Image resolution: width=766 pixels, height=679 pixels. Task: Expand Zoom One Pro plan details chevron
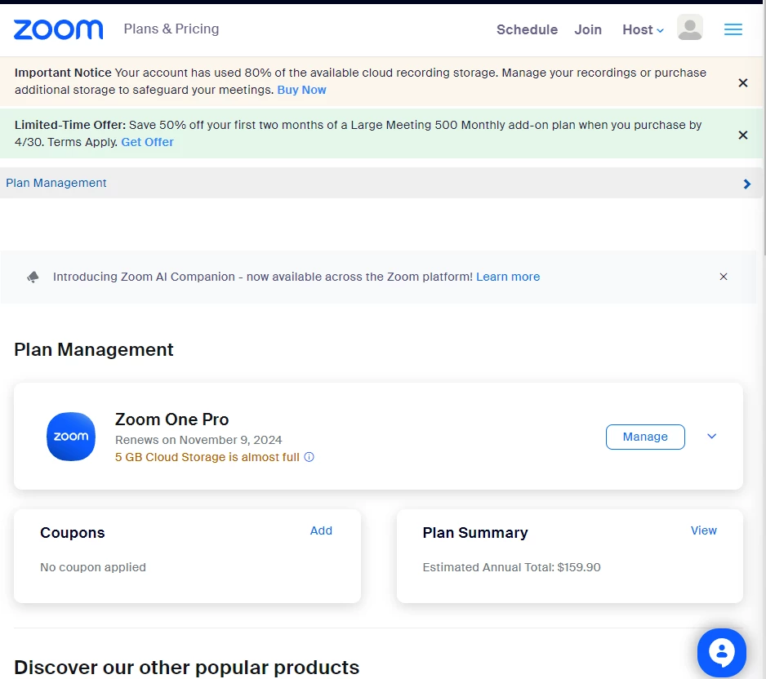[712, 436]
